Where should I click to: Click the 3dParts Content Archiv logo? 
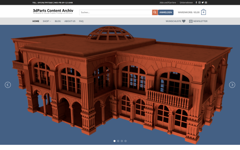click(x=53, y=11)
